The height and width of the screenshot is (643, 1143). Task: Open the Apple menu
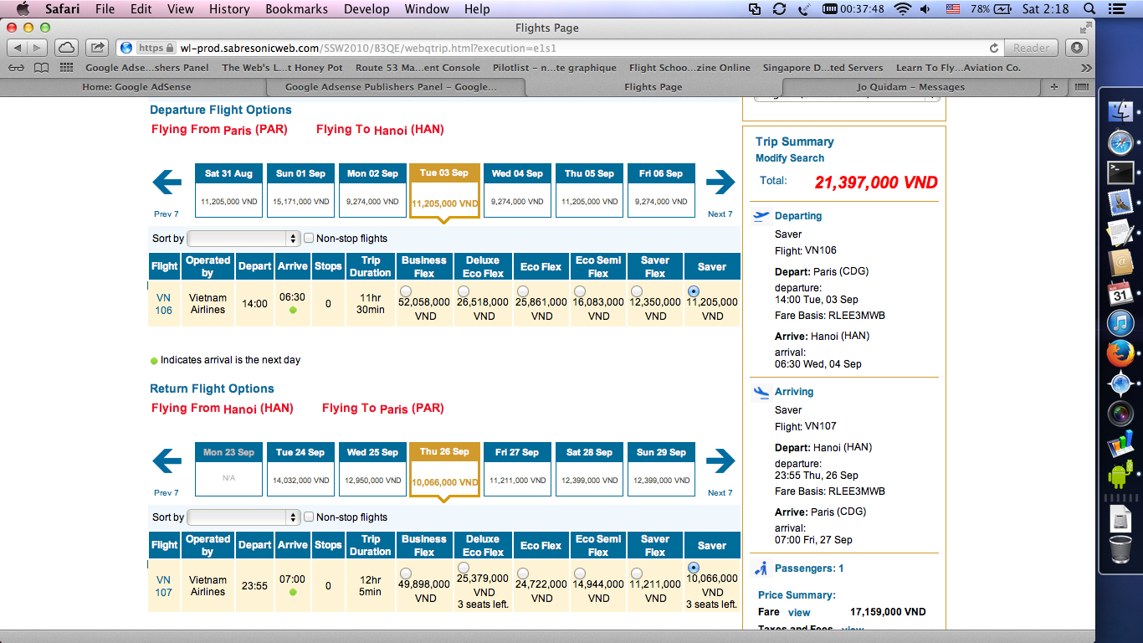[23, 9]
